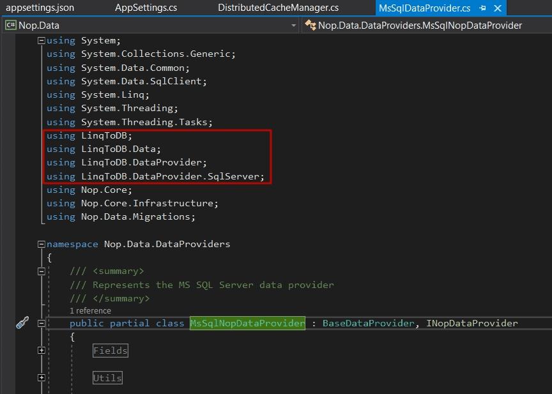Click the class icon beside Nop.Data.DataProviders.MsSqlNopDataProvider
The height and width of the screenshot is (394, 552).
(310, 26)
